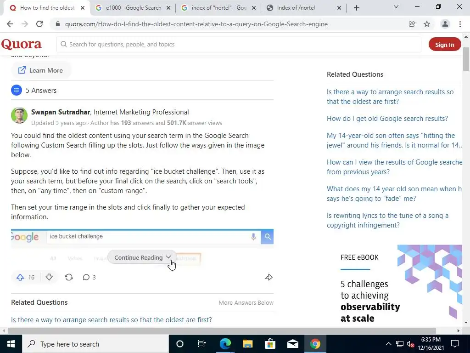Click the 'More Answers Below' text
This screenshot has height=353, width=470.
pyautogui.click(x=246, y=302)
